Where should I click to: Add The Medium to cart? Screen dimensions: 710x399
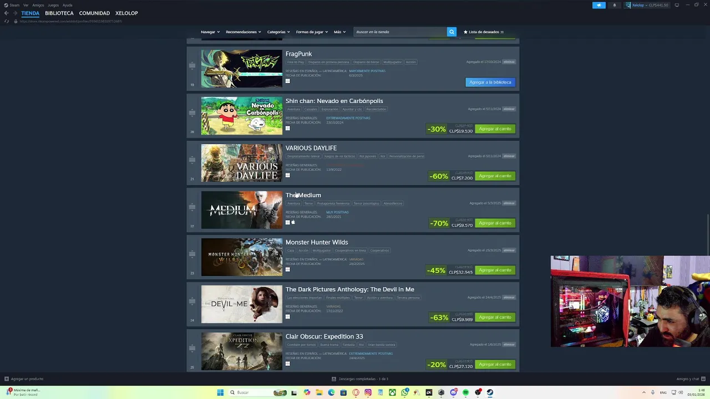point(495,223)
